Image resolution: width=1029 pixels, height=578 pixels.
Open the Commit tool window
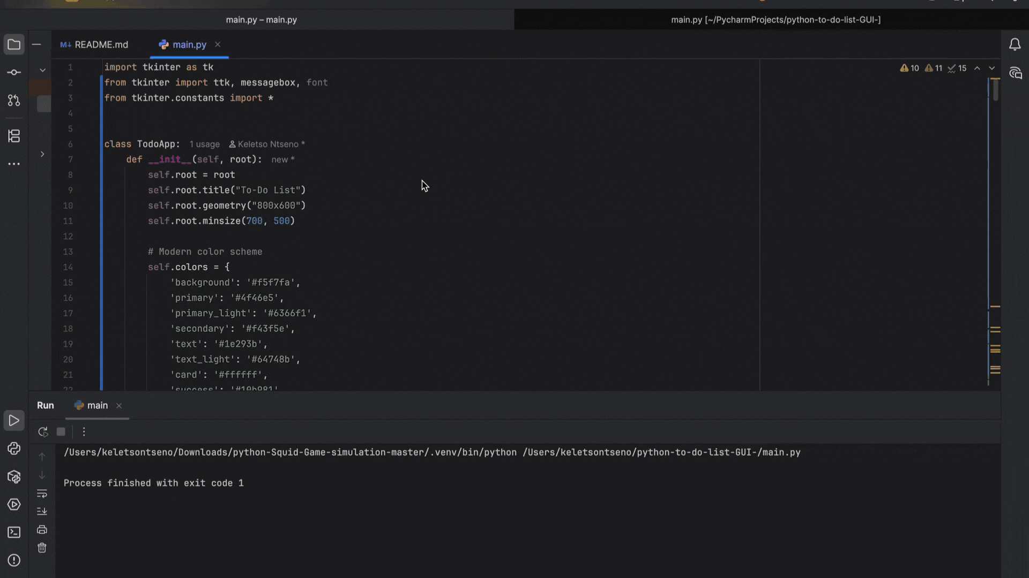[14, 72]
